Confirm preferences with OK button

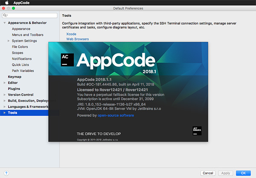243,173
